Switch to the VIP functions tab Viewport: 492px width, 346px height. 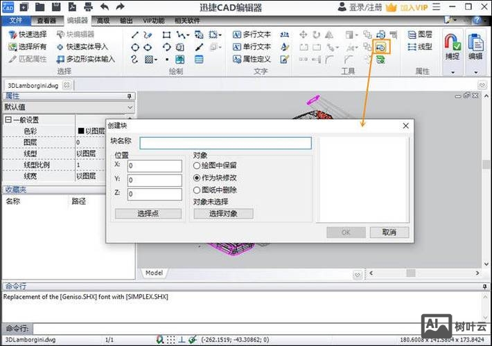point(153,21)
